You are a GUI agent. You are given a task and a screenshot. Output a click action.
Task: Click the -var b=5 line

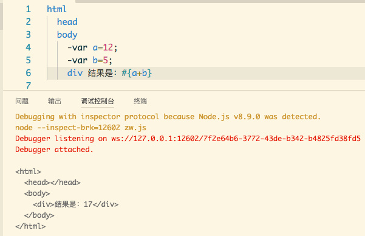[x=90, y=60]
